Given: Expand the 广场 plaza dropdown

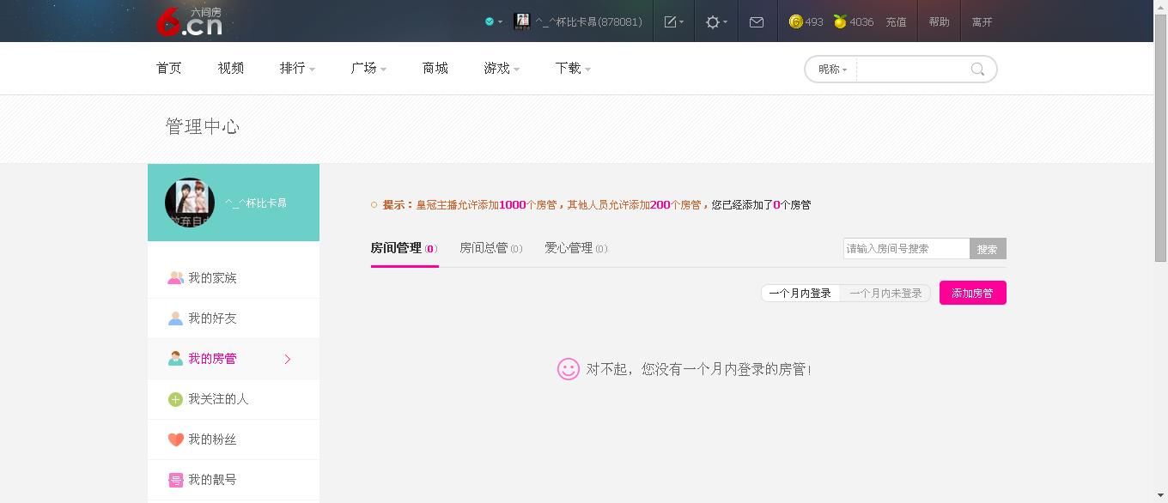Looking at the screenshot, I should 368,68.
